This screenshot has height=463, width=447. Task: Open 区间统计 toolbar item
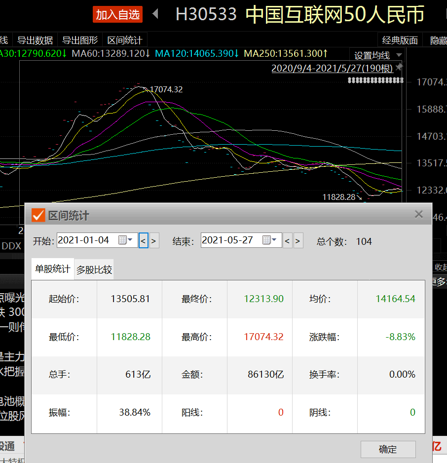pyautogui.click(x=124, y=40)
